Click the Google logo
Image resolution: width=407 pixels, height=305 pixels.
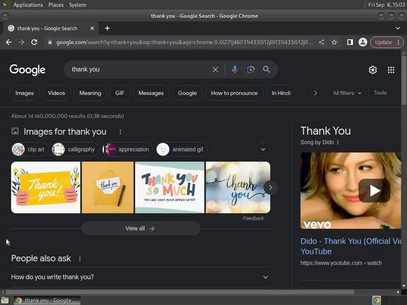coord(27,70)
